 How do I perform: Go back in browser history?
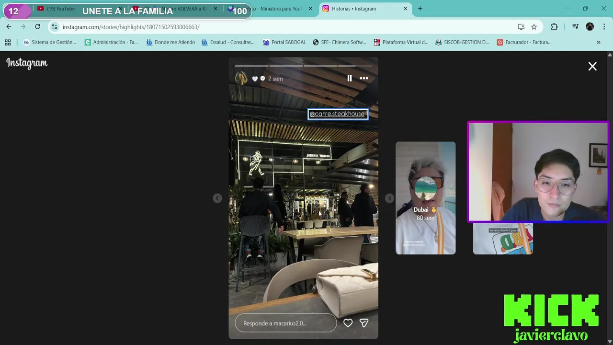[x=9, y=27]
